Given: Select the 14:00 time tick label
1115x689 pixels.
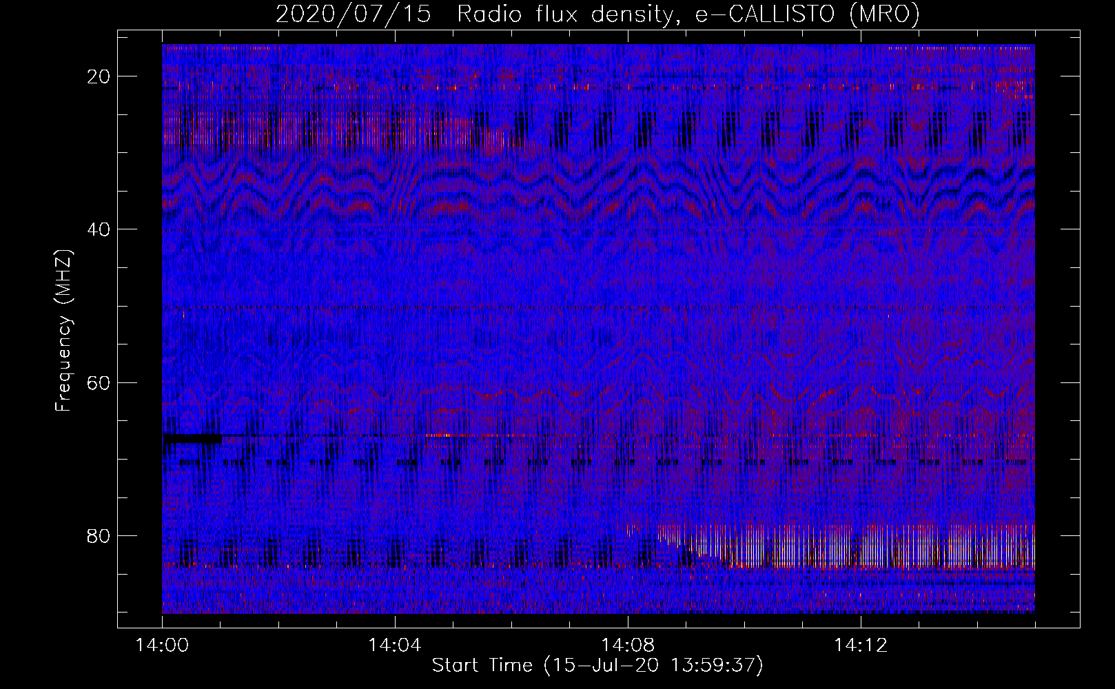Looking at the screenshot, I should coord(162,646).
